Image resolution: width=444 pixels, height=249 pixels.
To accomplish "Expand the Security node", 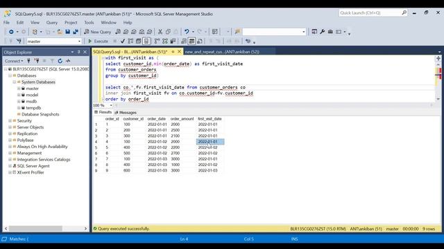I will (x=10, y=121).
